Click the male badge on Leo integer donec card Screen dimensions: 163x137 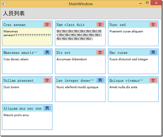(100, 80)
